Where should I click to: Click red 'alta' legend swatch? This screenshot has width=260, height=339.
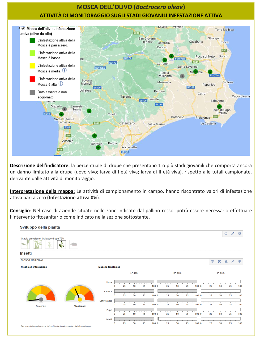pyautogui.click(x=32, y=79)
